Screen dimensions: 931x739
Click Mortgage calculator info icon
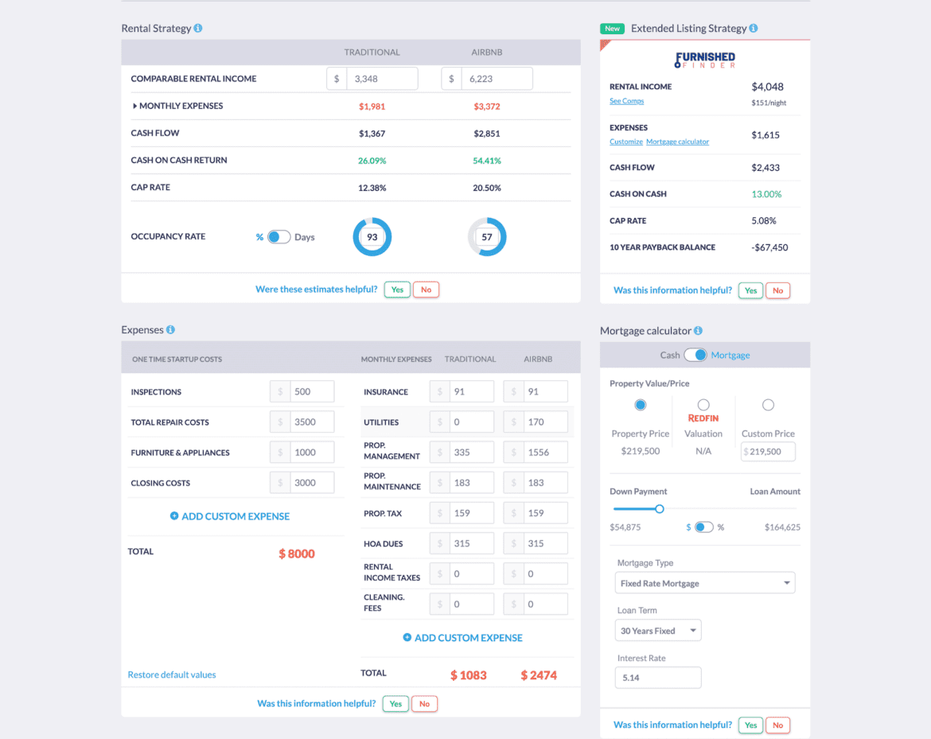pyautogui.click(x=698, y=331)
